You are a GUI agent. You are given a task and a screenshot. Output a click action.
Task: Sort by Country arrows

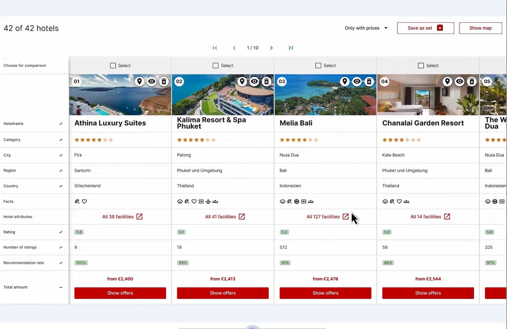point(61,186)
